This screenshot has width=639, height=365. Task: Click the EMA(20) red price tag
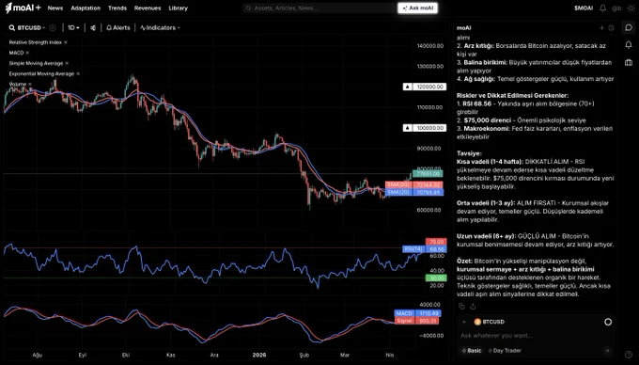(414, 185)
